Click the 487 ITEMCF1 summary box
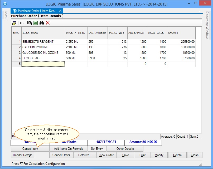The image size is (213, 169). pyautogui.click(x=106, y=143)
